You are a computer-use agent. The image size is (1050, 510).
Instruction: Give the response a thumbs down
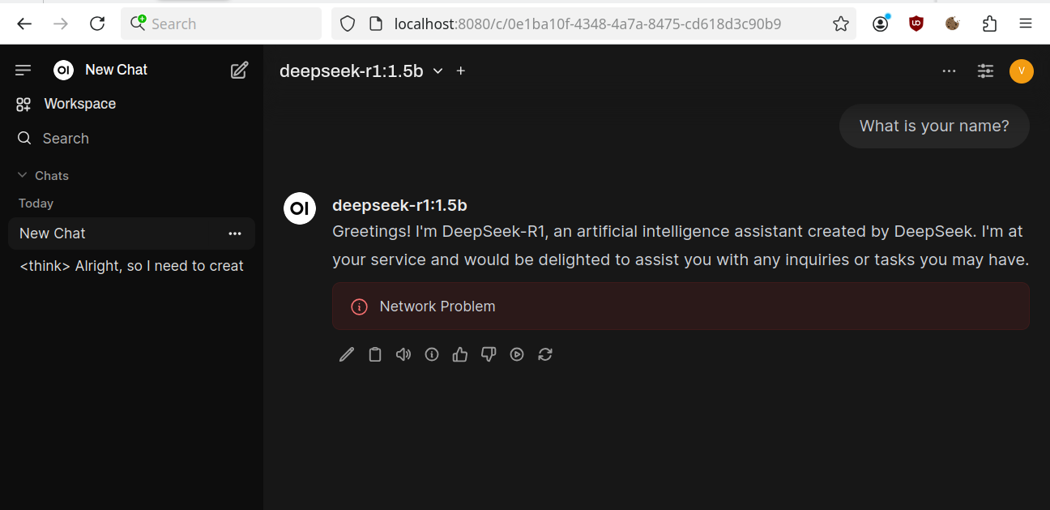tap(489, 354)
